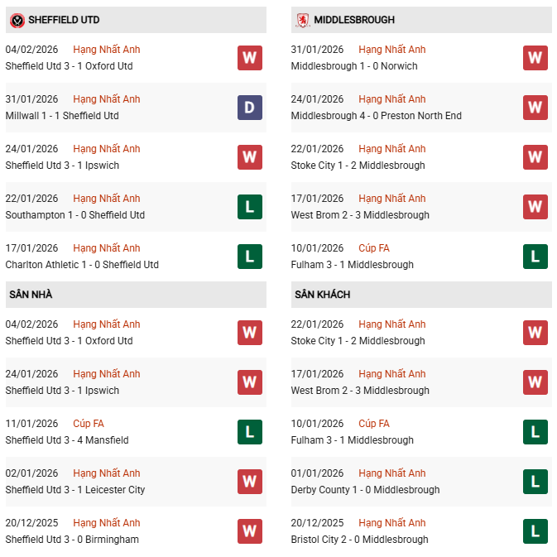Open Hạng Nhất Anh link for Millwall match

(107, 99)
